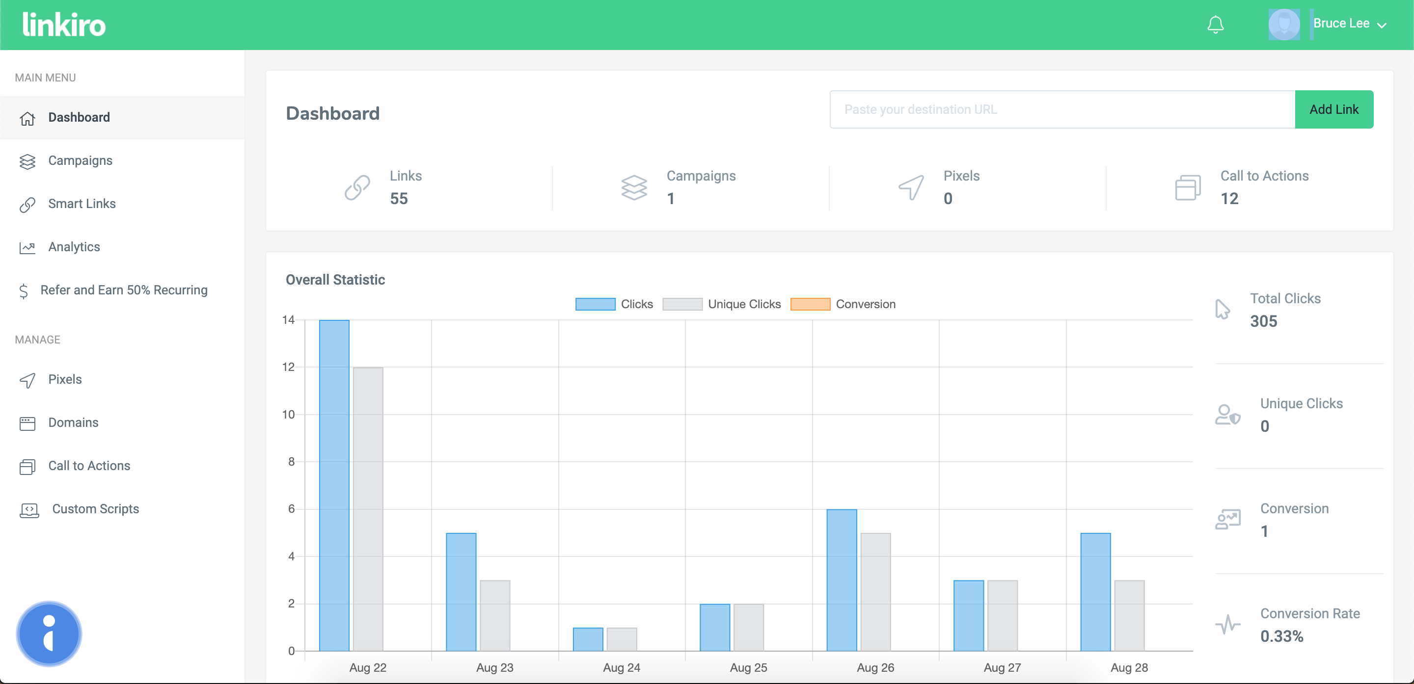This screenshot has height=684, width=1414.
Task: Open Campaigns in the sidebar
Action: pyautogui.click(x=80, y=161)
